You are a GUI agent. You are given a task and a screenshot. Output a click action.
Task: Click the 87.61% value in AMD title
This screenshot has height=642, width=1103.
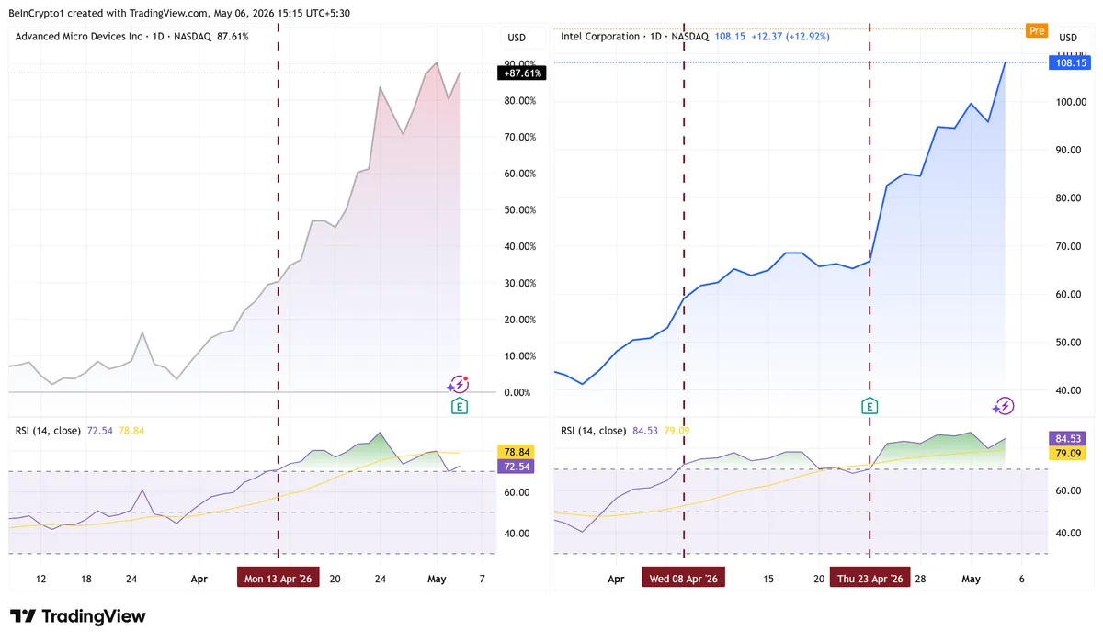pos(233,37)
